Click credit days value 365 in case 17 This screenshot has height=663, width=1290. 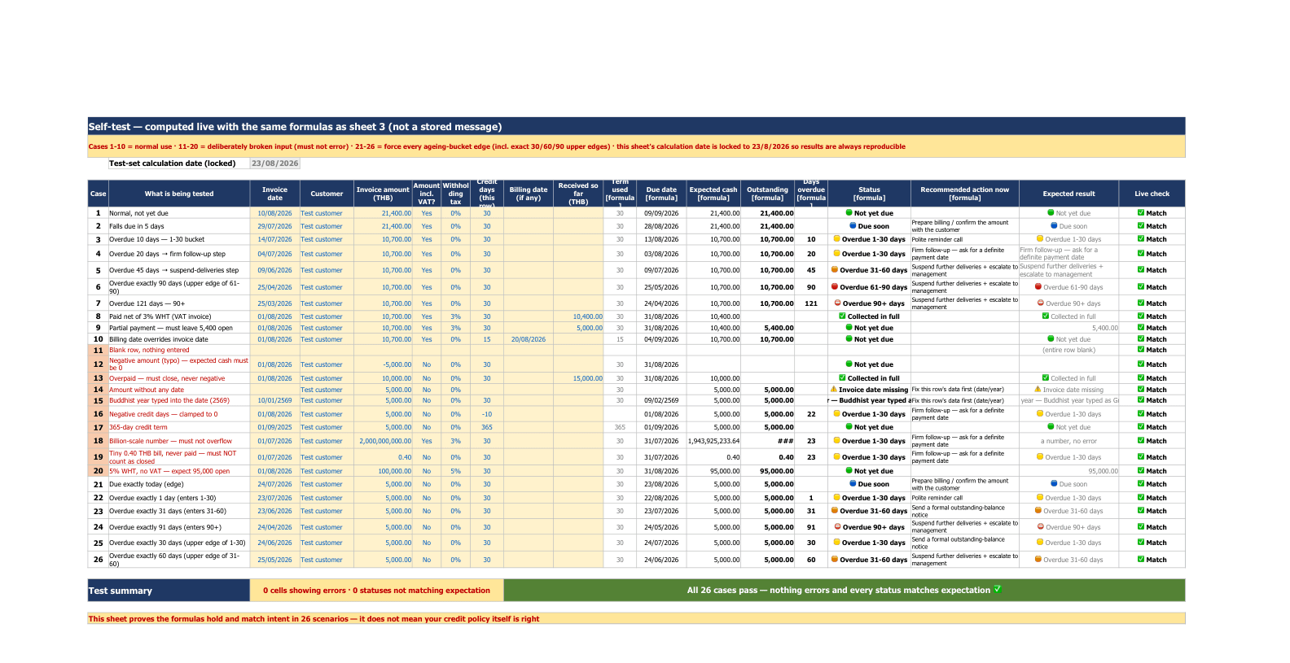(x=487, y=427)
